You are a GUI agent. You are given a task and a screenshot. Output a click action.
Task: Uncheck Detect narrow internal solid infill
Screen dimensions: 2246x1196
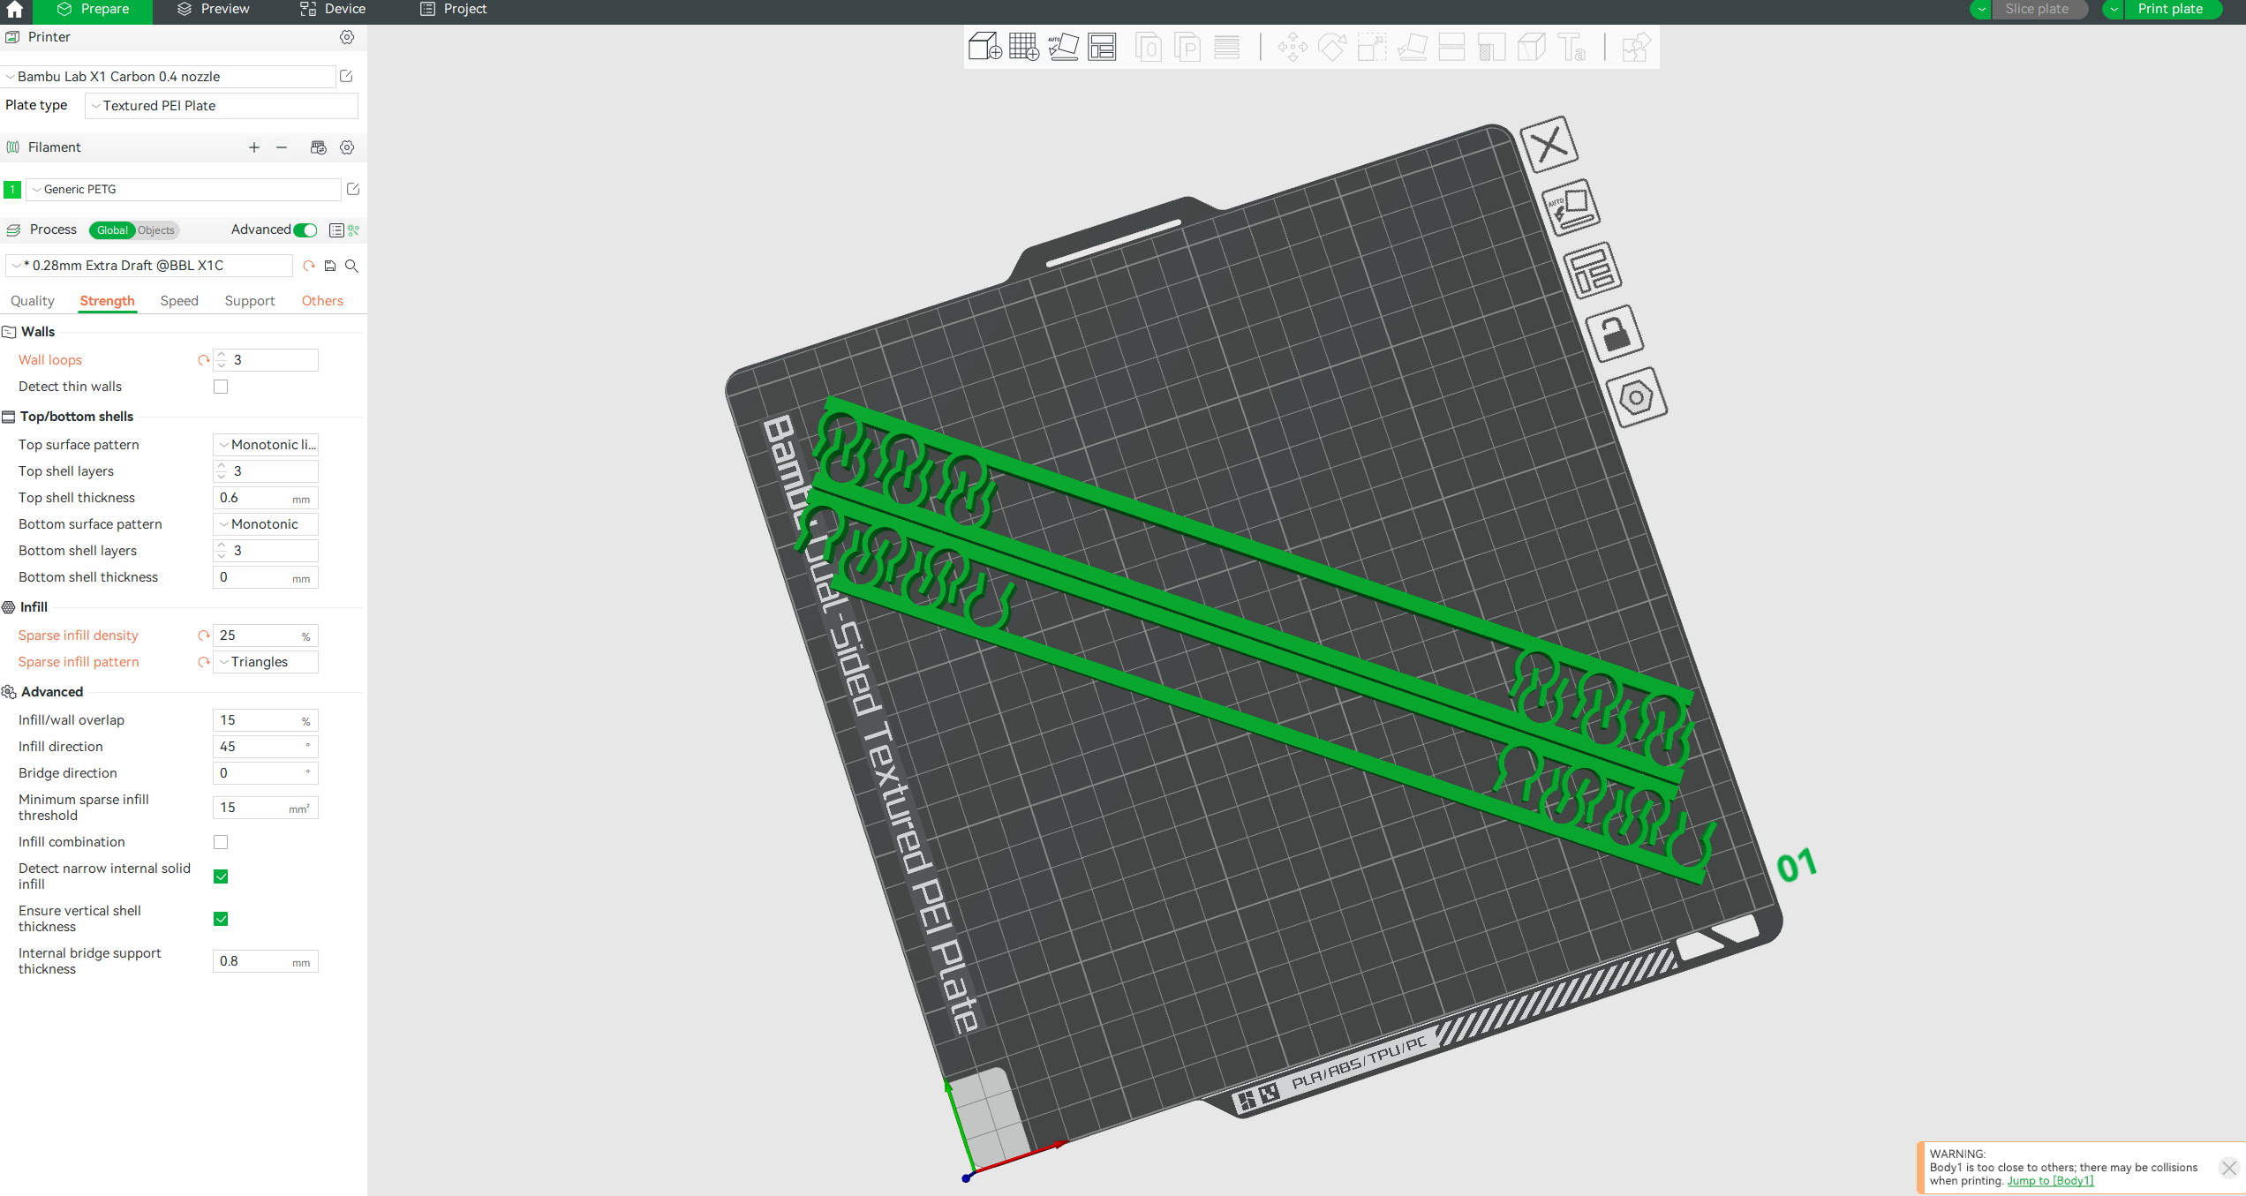click(x=221, y=876)
